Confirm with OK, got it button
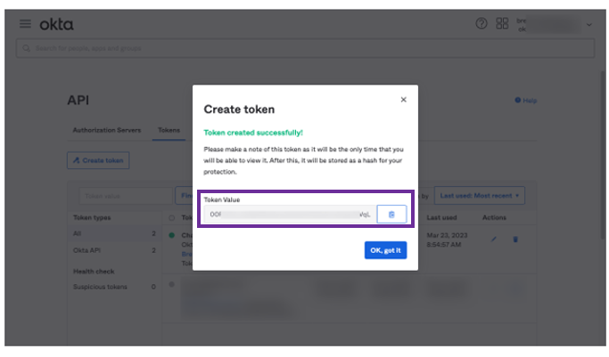This screenshot has width=609, height=357. (386, 250)
